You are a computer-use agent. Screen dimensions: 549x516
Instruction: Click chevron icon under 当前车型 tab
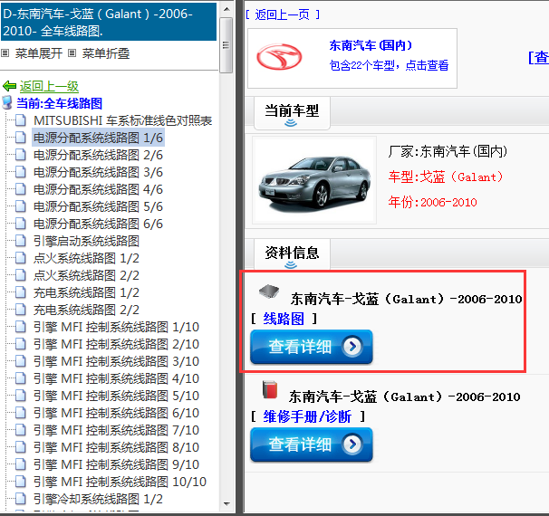point(291,123)
